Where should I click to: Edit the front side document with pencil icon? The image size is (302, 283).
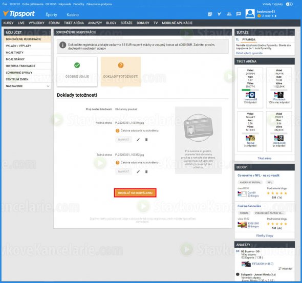[x=138, y=140]
